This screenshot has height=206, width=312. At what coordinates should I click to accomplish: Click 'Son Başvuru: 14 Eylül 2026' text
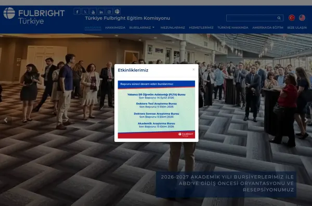click(x=157, y=98)
